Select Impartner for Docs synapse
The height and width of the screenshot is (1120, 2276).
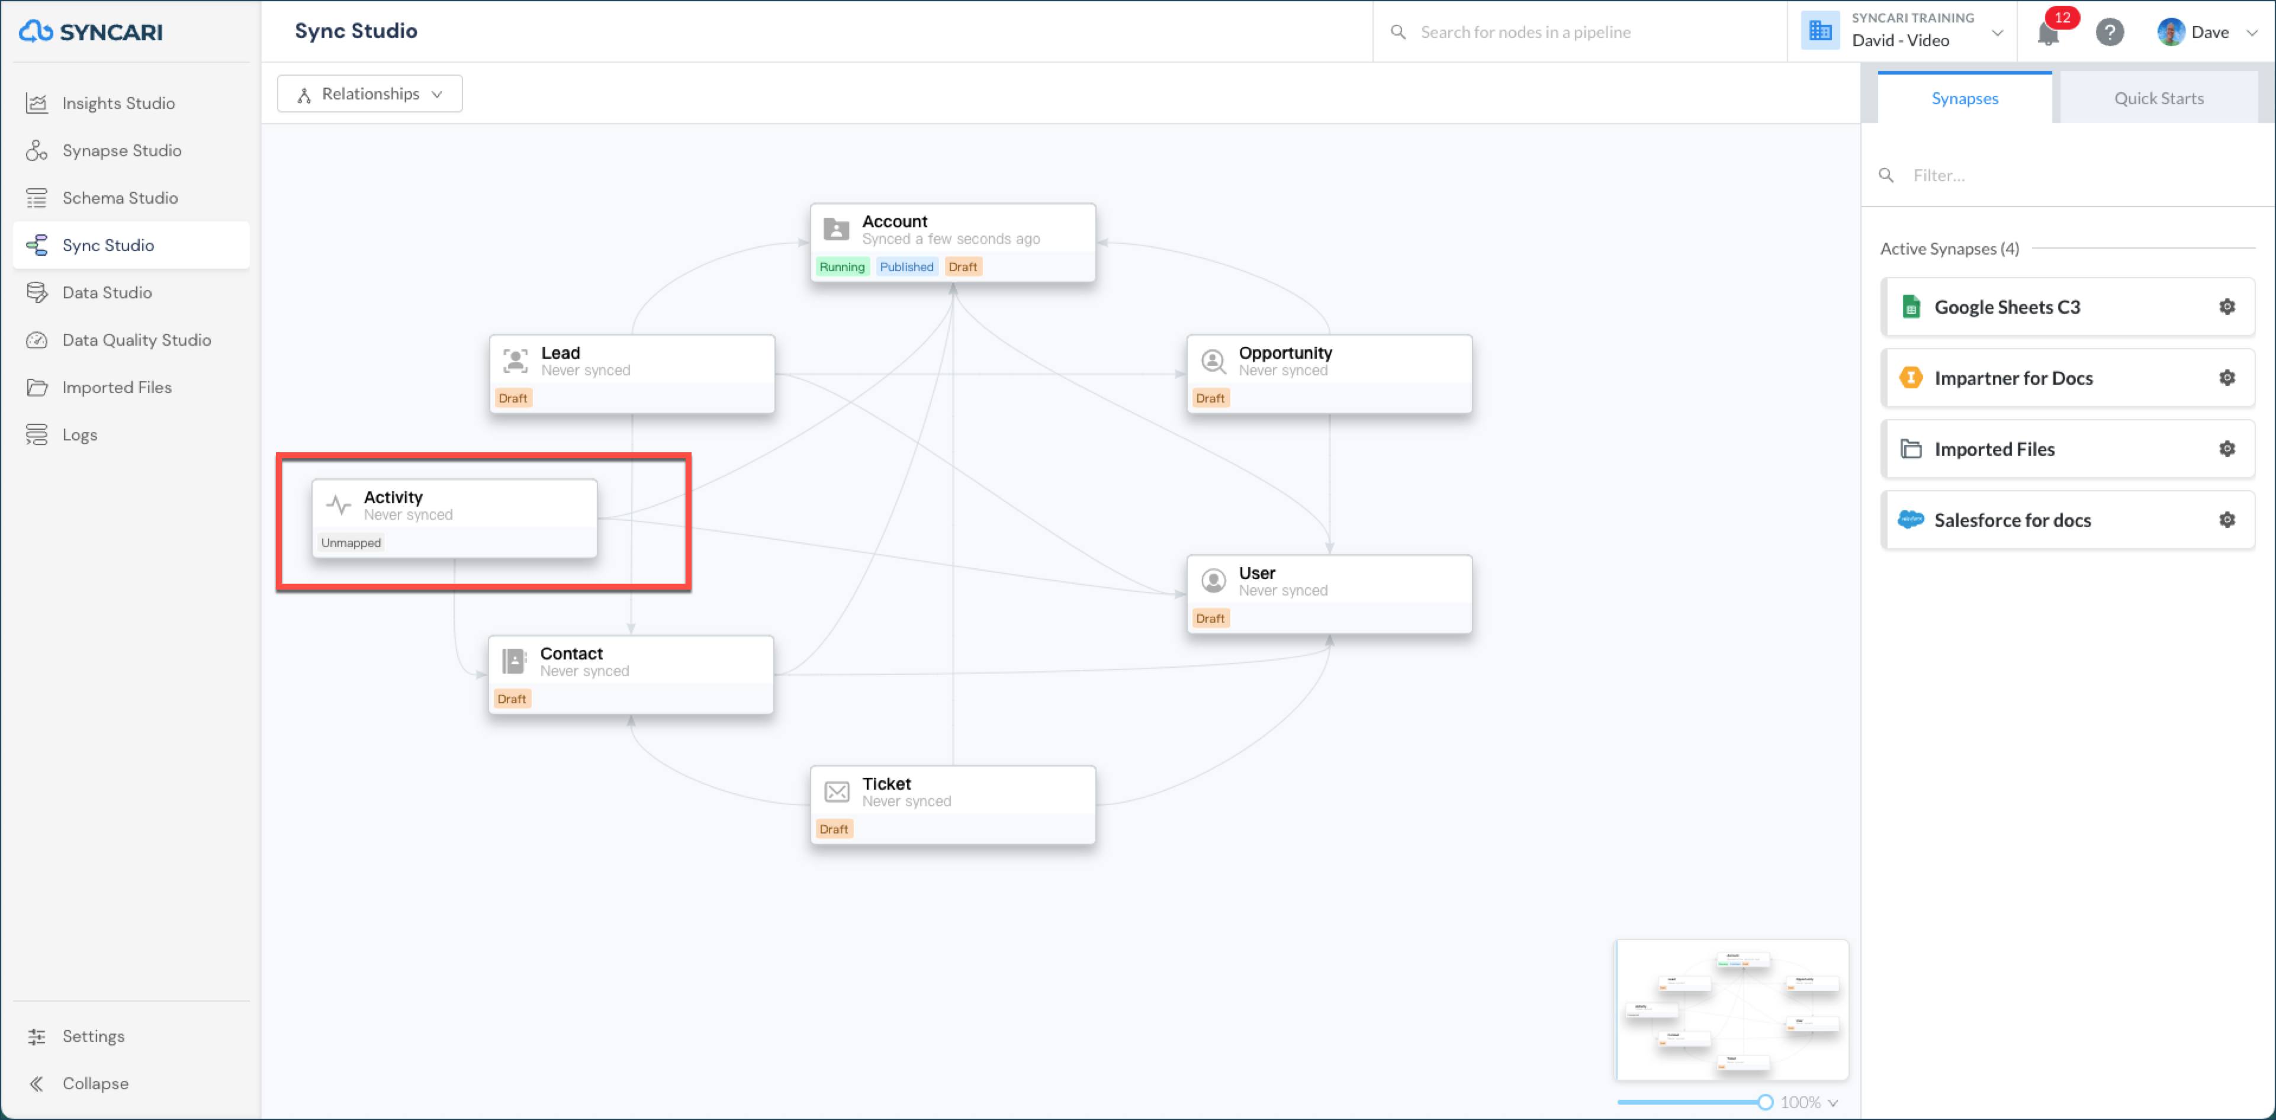(2068, 378)
